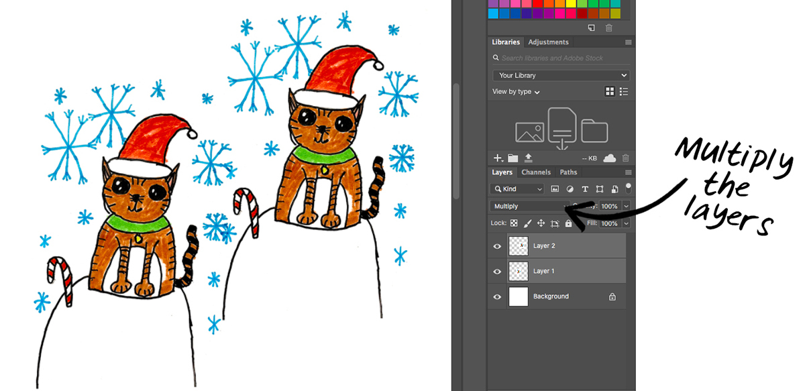Select the lock transparent pixels icon
This screenshot has height=391, width=805.
click(x=514, y=223)
